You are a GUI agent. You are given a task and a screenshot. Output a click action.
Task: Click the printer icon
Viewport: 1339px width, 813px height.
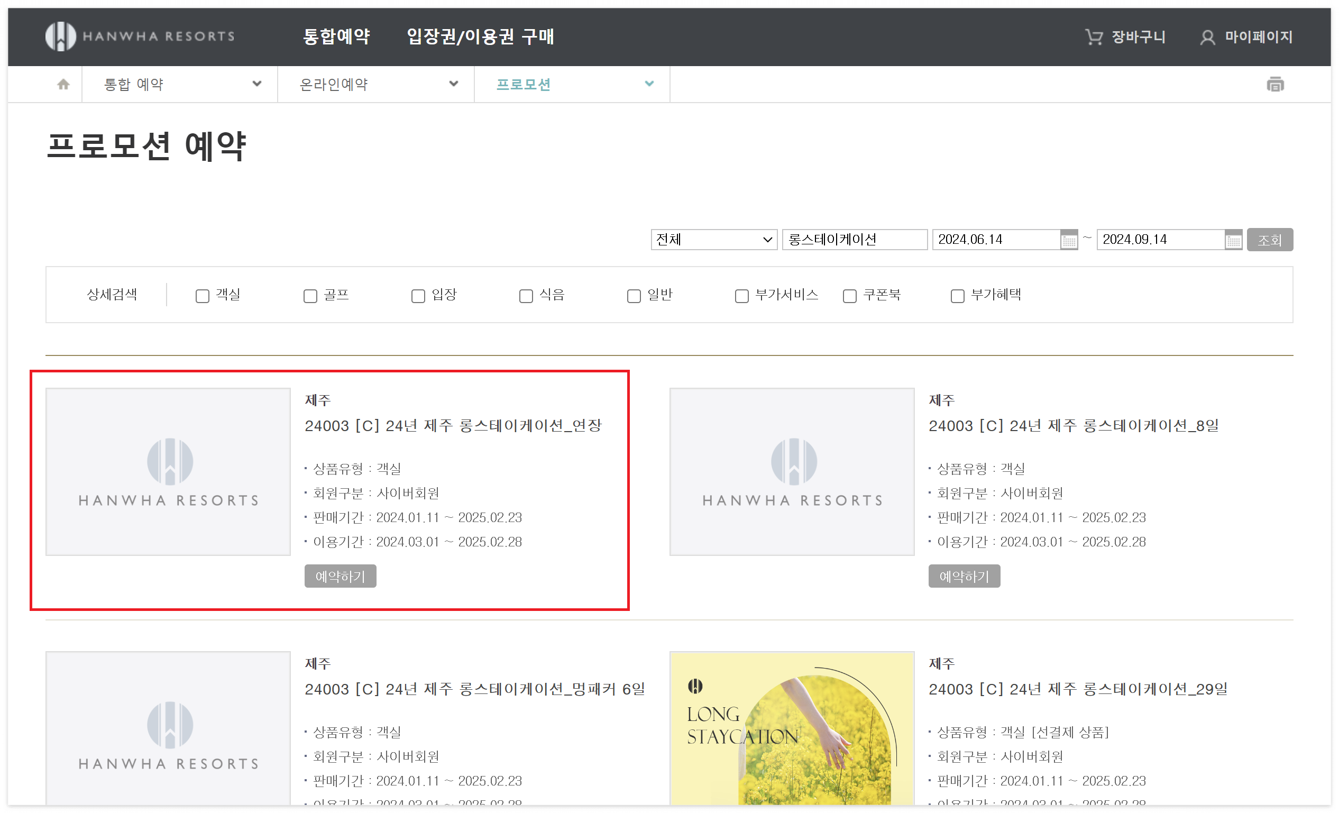coord(1275,84)
